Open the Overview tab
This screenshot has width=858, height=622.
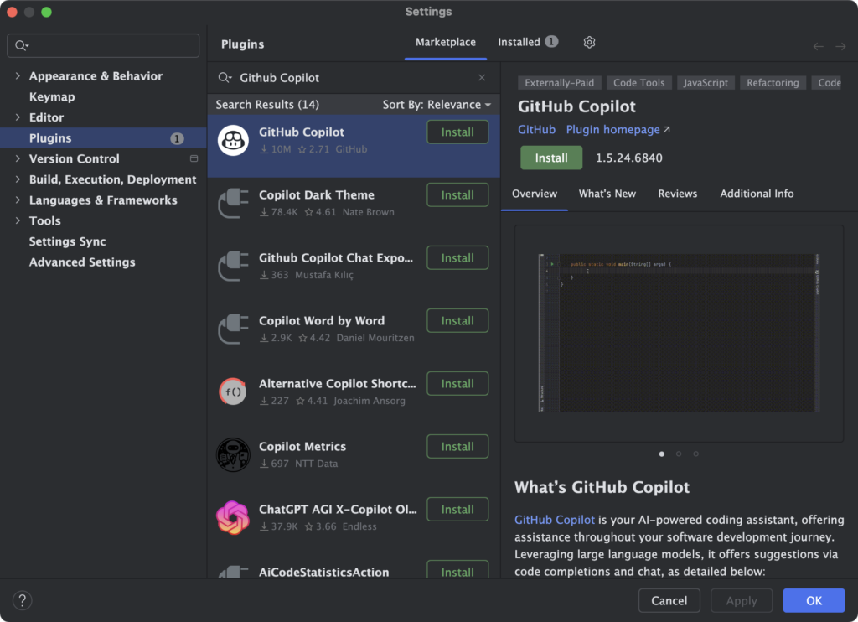coord(534,194)
